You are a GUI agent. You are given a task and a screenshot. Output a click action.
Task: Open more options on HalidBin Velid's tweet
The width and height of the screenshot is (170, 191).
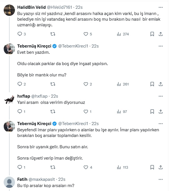161,7
